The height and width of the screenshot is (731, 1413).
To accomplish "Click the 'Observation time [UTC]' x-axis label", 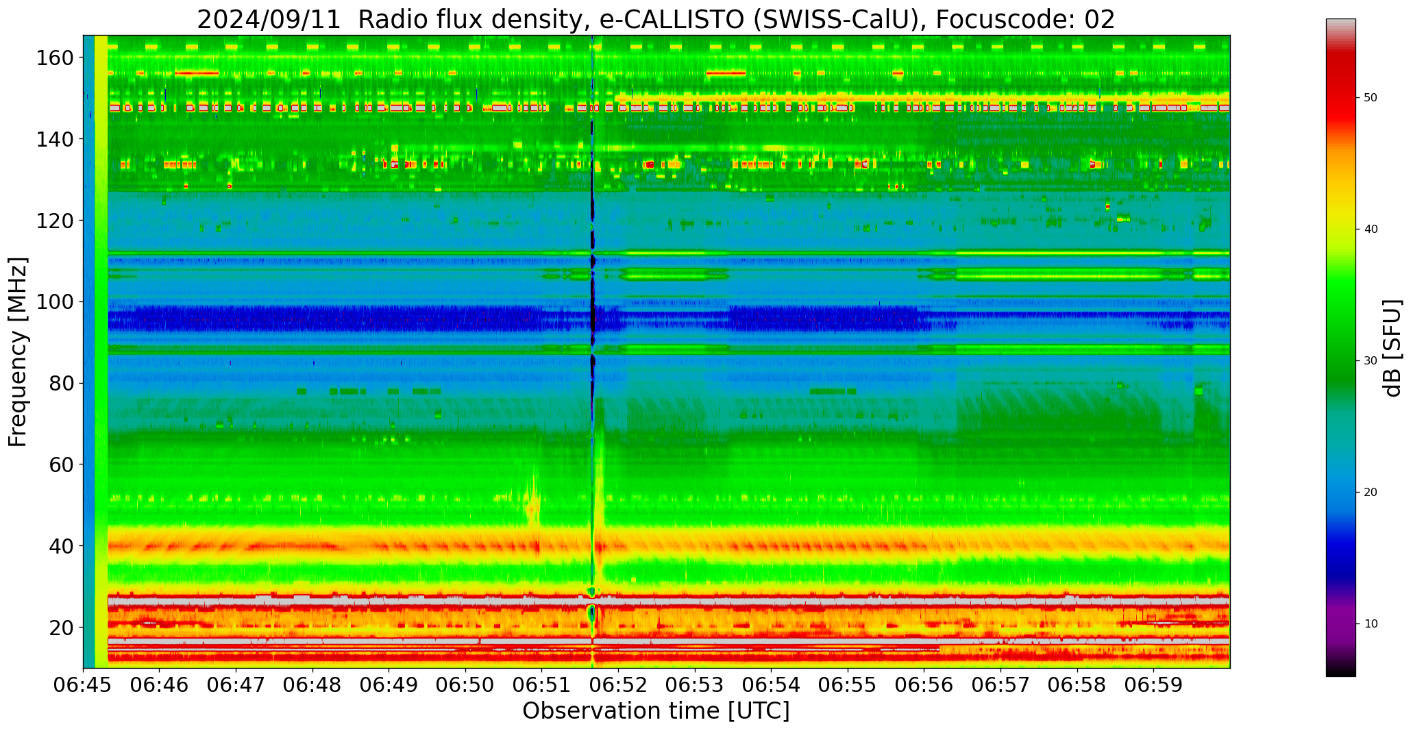I will [x=656, y=711].
